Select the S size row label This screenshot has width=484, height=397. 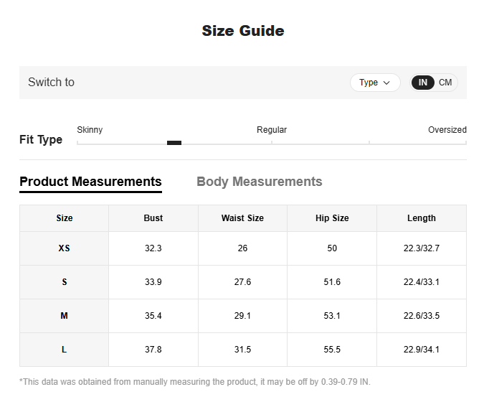coord(65,281)
